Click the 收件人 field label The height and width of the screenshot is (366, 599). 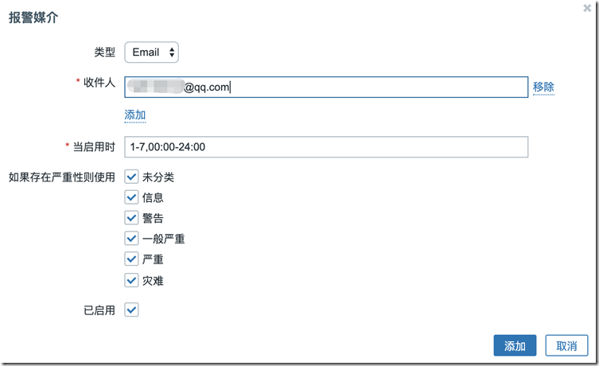pos(99,84)
